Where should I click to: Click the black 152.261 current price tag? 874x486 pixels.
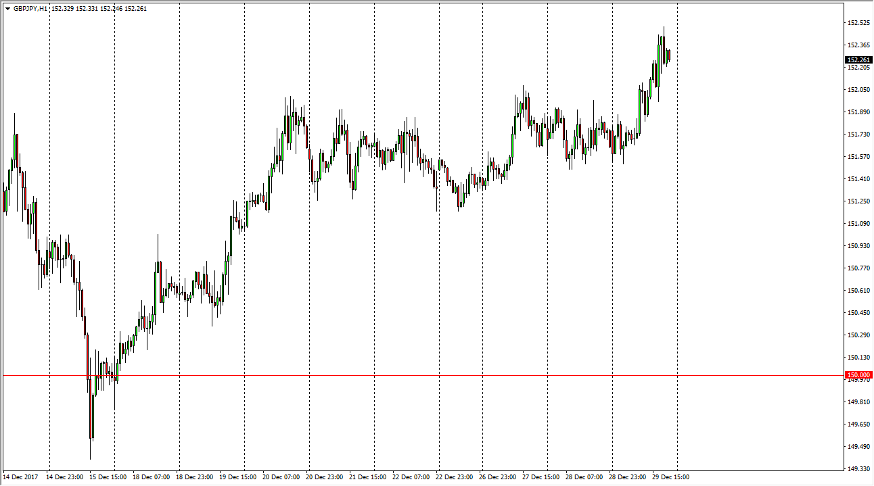[858, 60]
